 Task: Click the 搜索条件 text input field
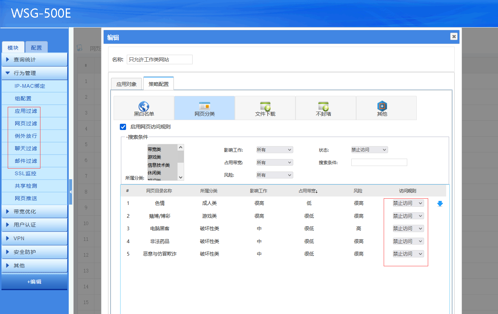point(379,162)
